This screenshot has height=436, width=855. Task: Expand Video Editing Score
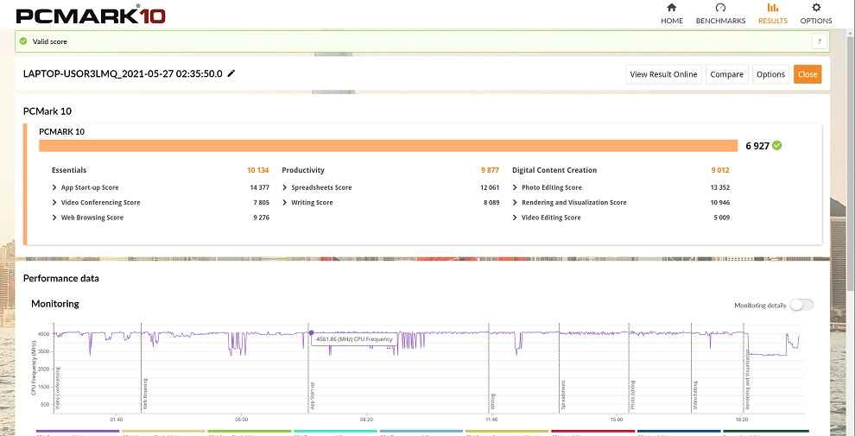click(x=516, y=218)
